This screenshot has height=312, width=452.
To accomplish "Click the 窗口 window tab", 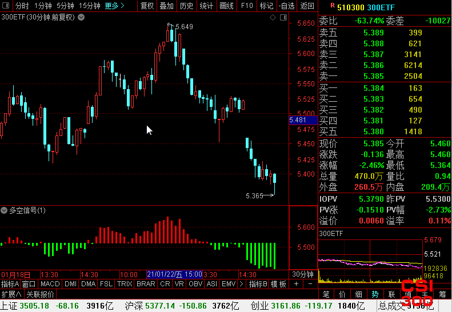I will point(29,284).
